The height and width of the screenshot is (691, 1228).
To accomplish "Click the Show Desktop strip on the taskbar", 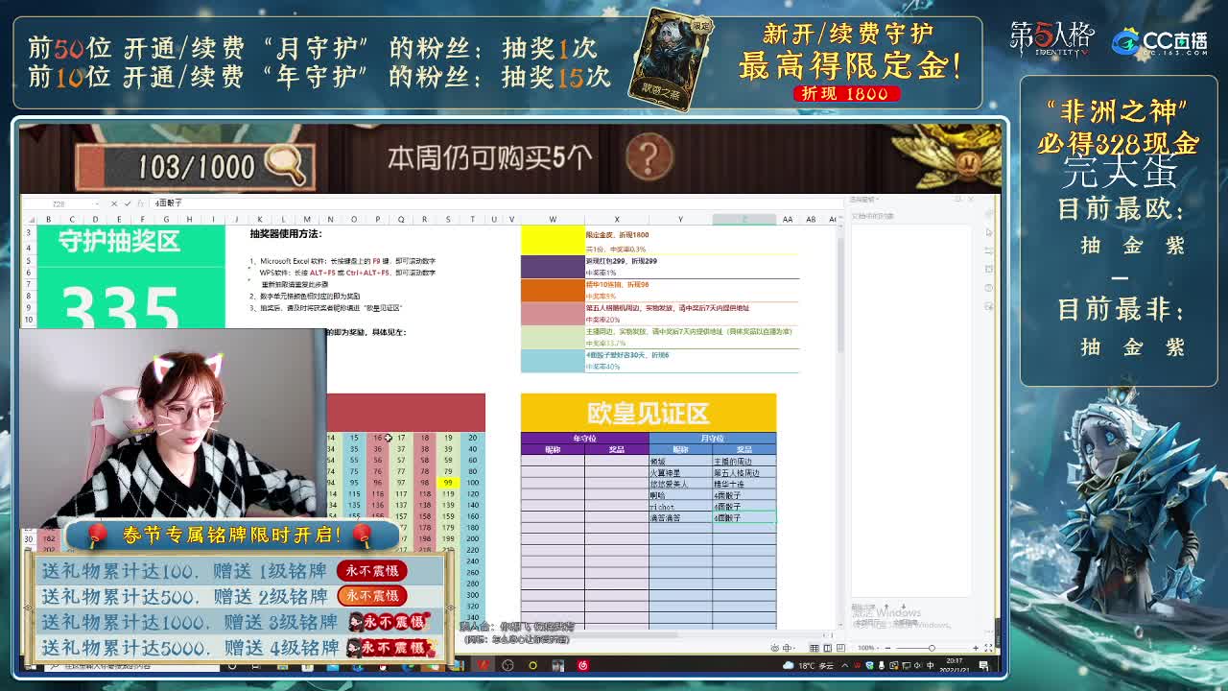I will coord(1001,666).
